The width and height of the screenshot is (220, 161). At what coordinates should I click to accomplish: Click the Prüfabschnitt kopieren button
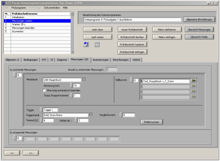click(132, 44)
